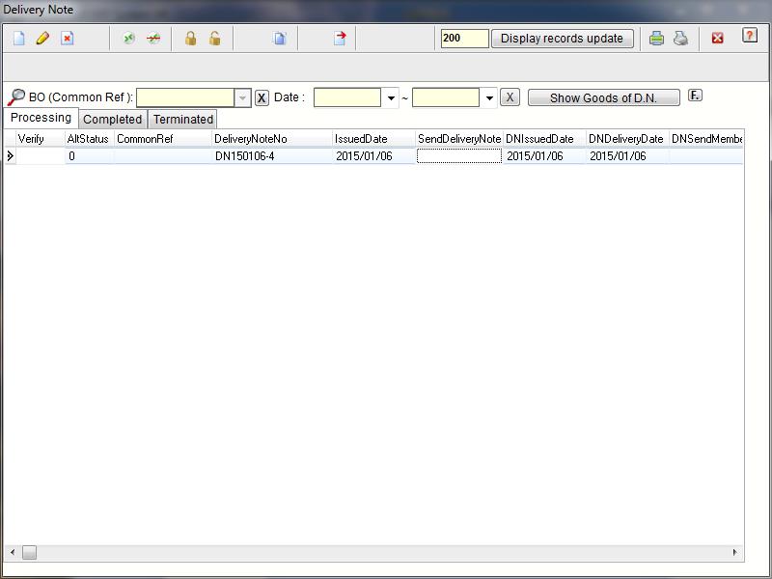The height and width of the screenshot is (579, 772).
Task: Clear date range with X button
Action: pyautogui.click(x=510, y=97)
